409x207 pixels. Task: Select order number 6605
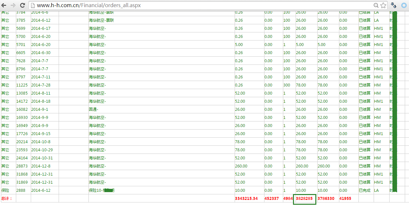[x=21, y=52]
